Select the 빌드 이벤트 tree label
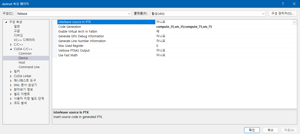The width and height of the screenshot is (300, 134). (x=22, y=94)
